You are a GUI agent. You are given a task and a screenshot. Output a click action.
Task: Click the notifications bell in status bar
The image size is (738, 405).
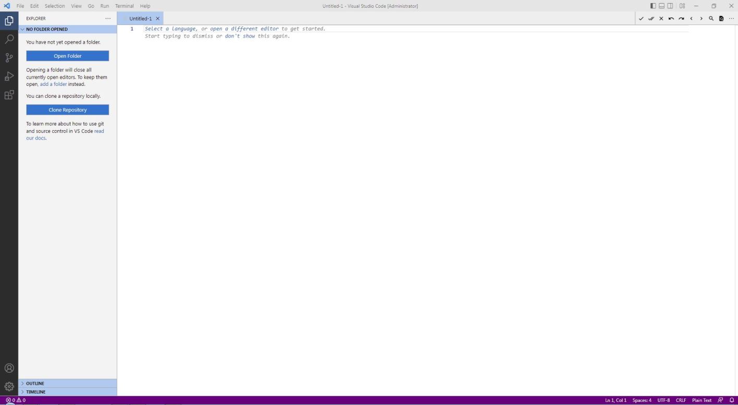[x=731, y=400]
